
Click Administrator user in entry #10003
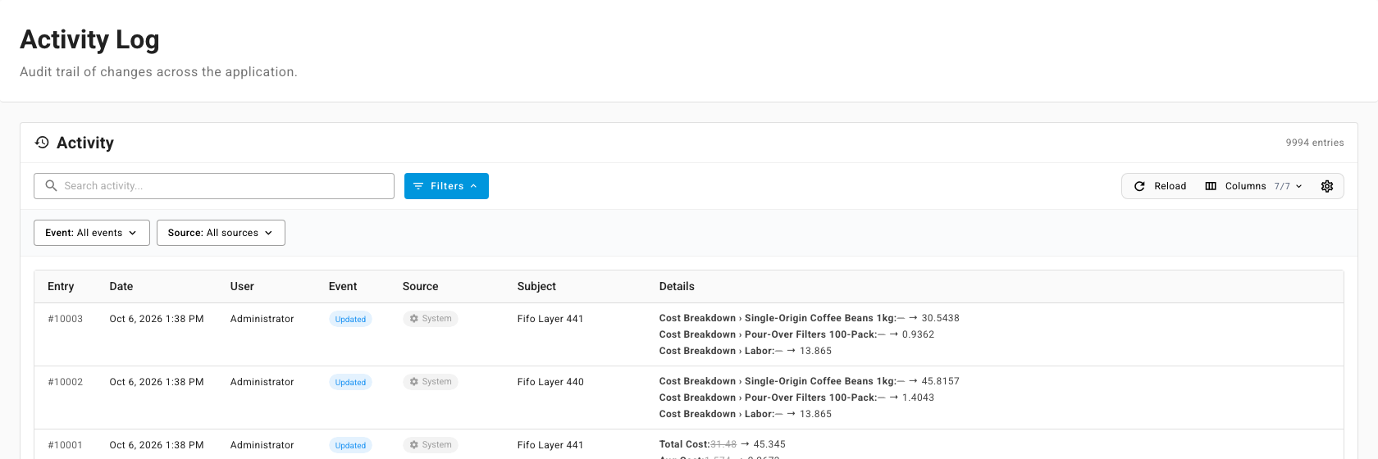(262, 319)
